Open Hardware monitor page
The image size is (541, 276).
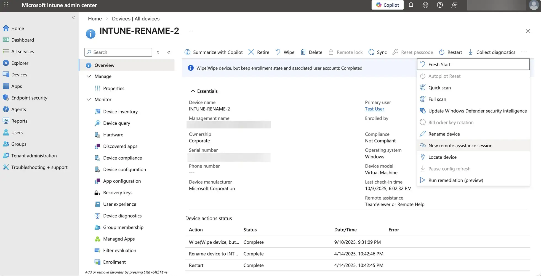pyautogui.click(x=113, y=135)
